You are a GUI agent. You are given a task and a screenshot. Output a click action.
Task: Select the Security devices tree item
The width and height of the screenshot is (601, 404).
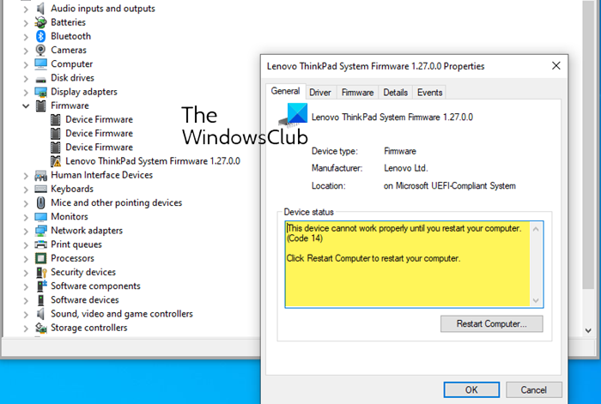(83, 272)
